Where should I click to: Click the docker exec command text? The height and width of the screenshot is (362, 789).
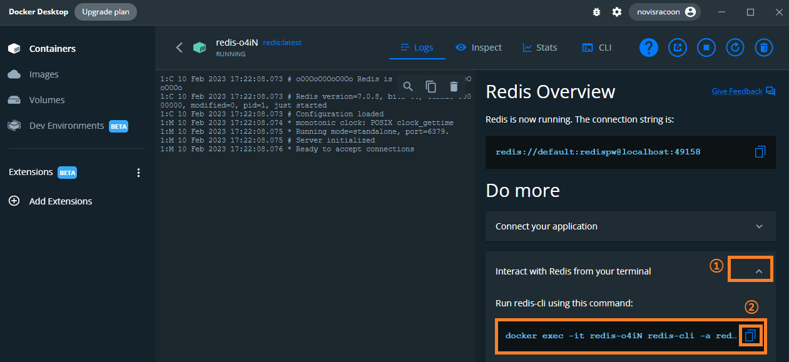click(621, 336)
